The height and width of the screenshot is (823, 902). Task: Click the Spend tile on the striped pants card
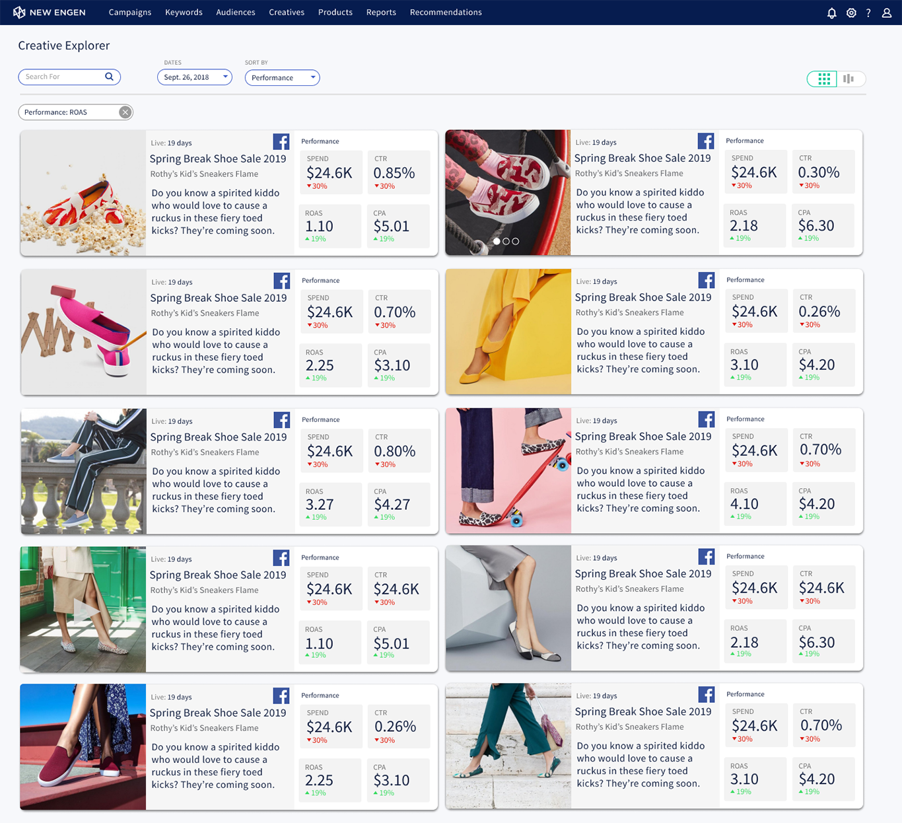click(x=331, y=451)
